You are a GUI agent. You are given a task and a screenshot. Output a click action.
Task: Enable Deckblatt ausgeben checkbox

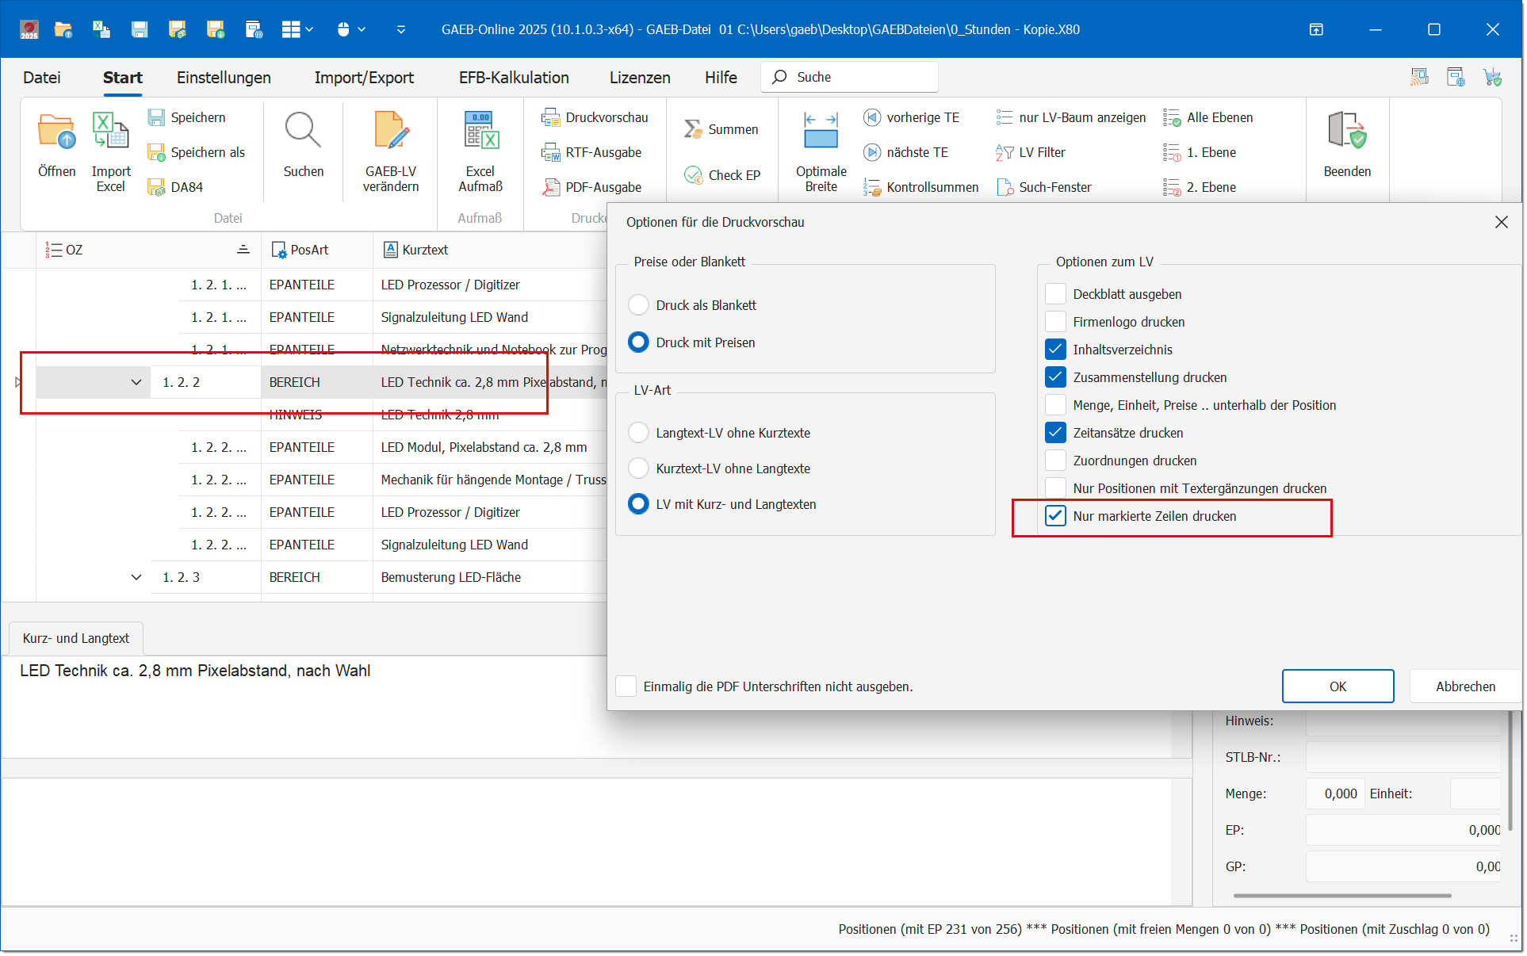1055,294
